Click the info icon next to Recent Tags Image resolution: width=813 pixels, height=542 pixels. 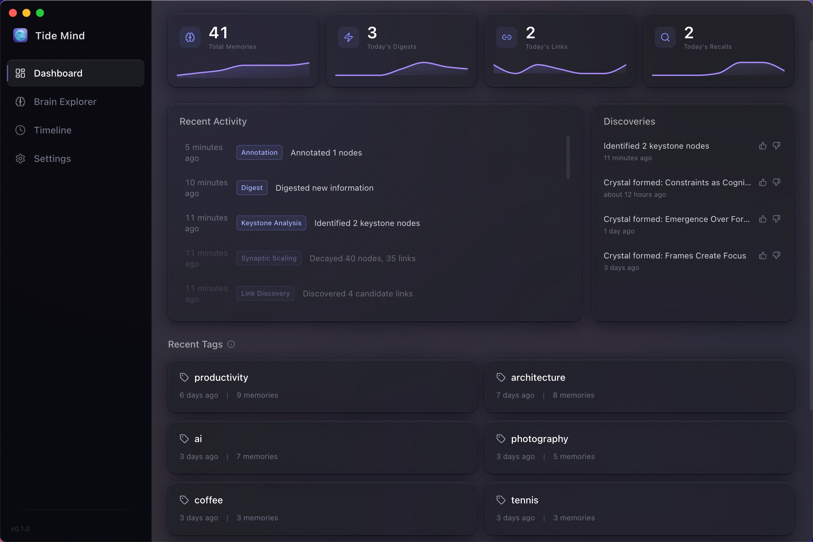(x=231, y=344)
